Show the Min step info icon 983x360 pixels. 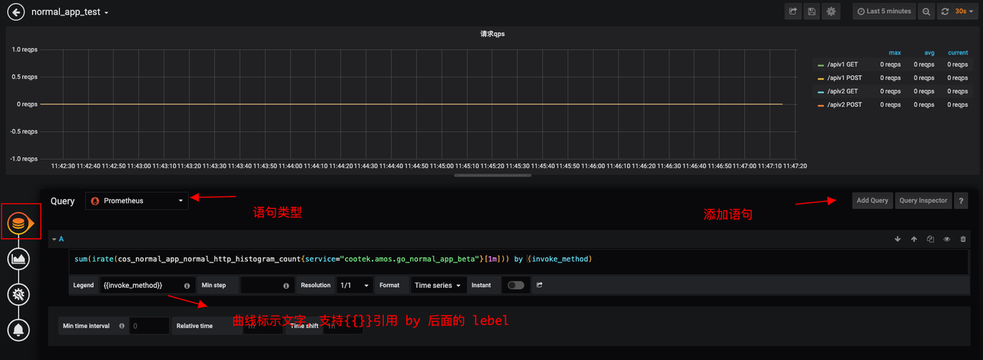pos(286,286)
